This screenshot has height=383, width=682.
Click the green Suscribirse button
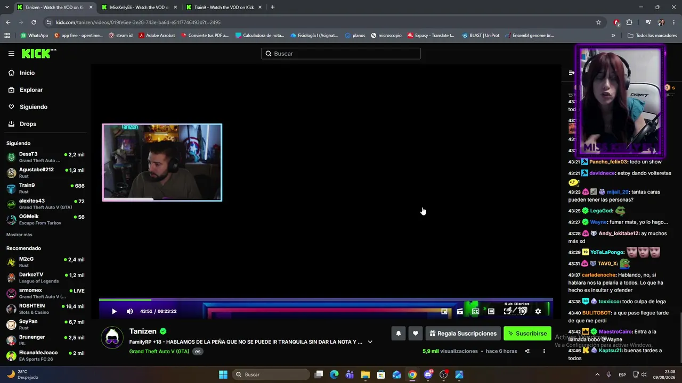[527, 334]
